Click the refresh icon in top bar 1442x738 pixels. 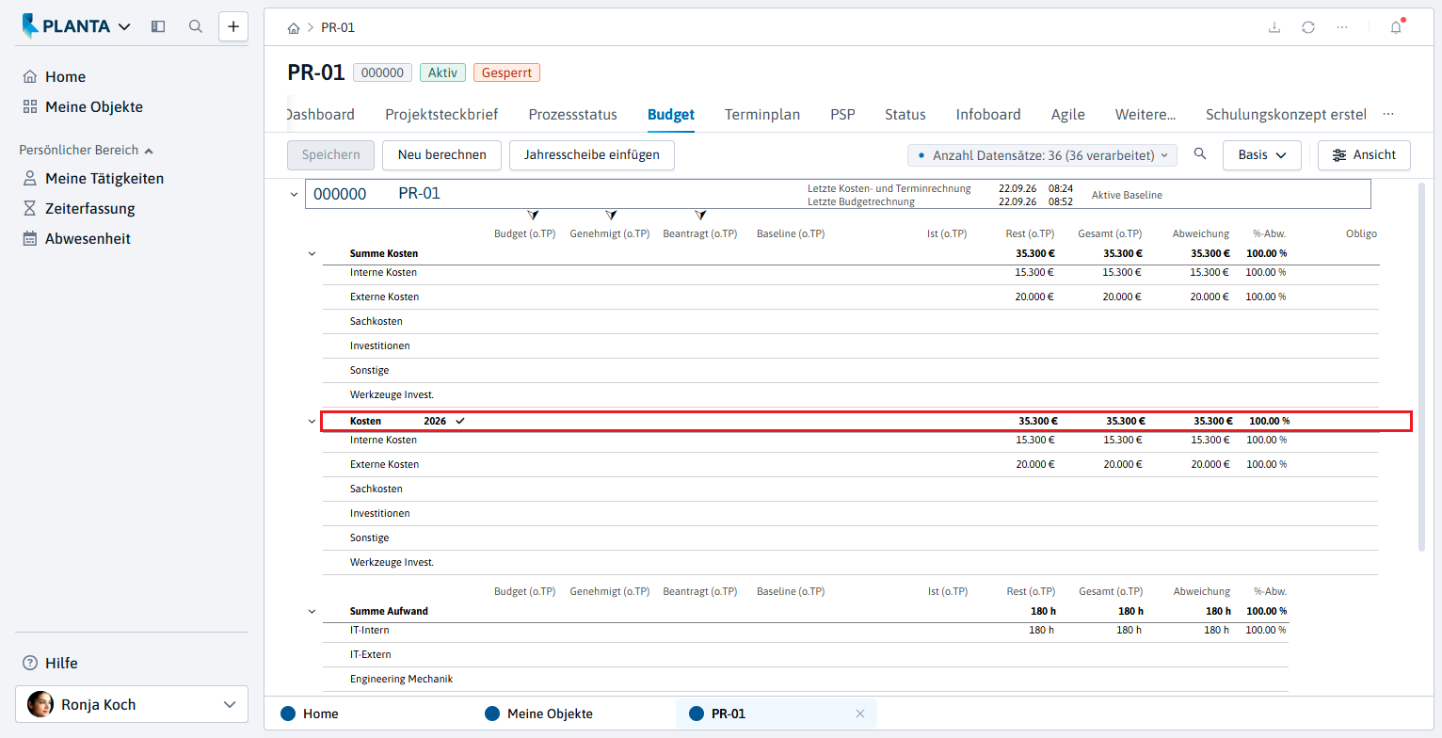click(1308, 27)
